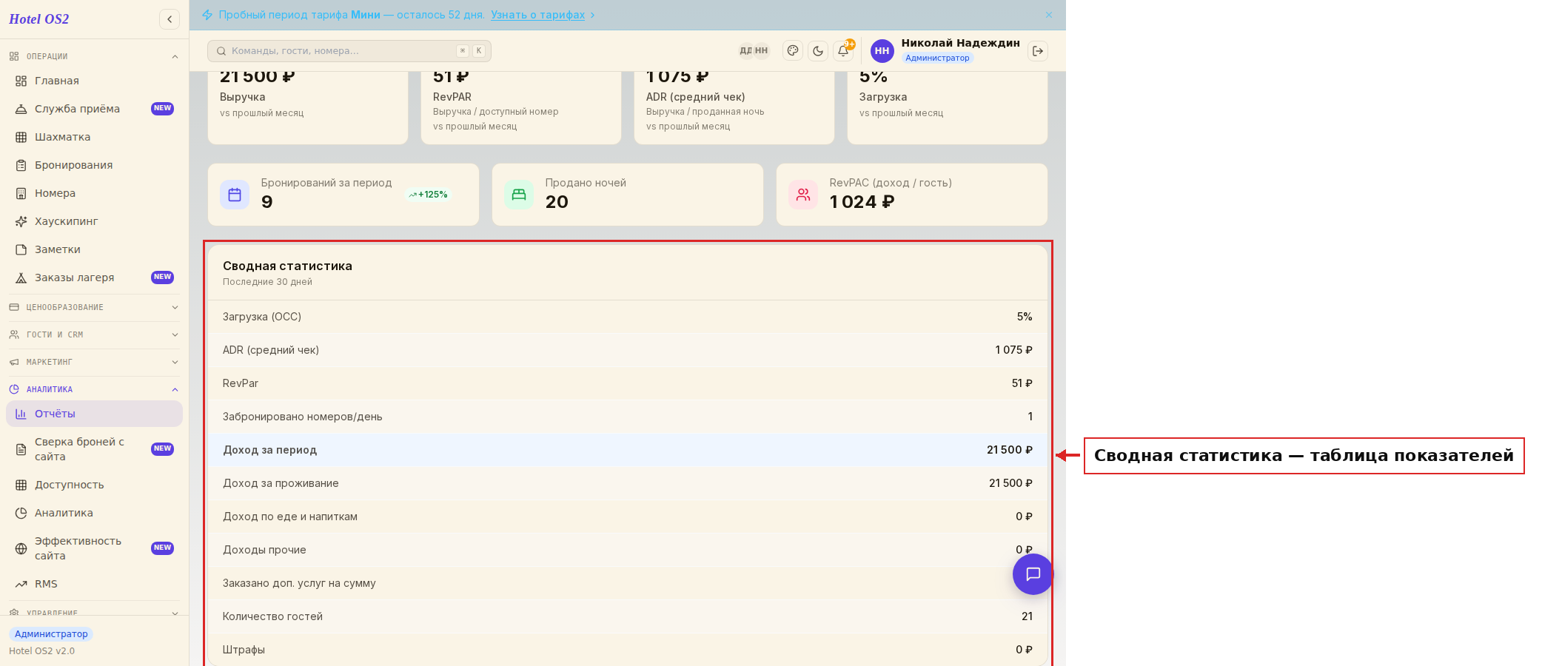Expand the Гости и CRM section

94,334
